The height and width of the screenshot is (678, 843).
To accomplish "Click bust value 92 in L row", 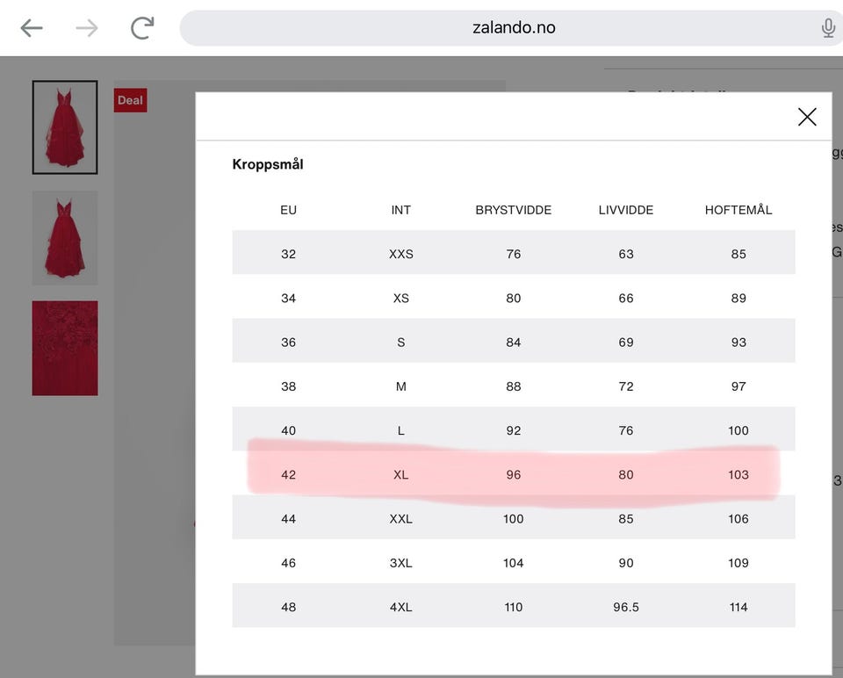I will pos(514,430).
